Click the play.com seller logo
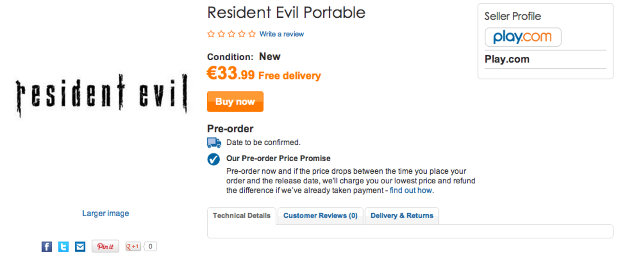 [x=523, y=37]
